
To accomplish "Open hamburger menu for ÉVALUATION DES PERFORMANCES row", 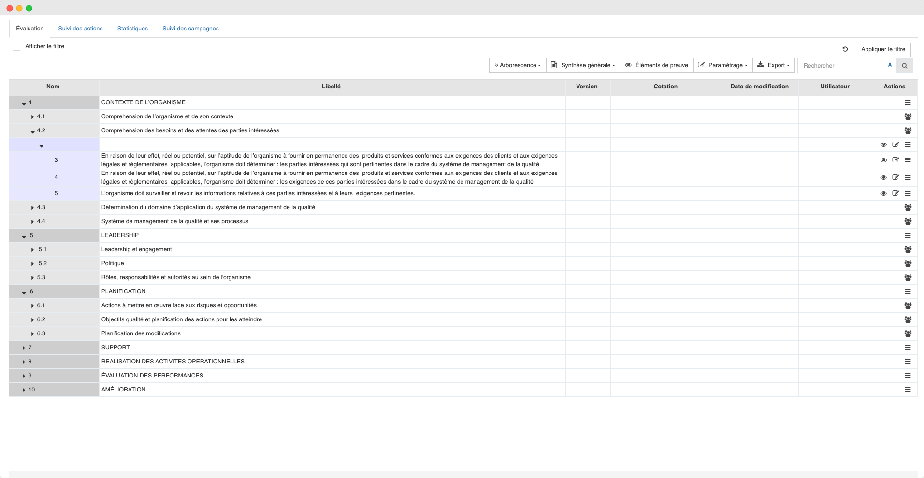I will tap(908, 376).
